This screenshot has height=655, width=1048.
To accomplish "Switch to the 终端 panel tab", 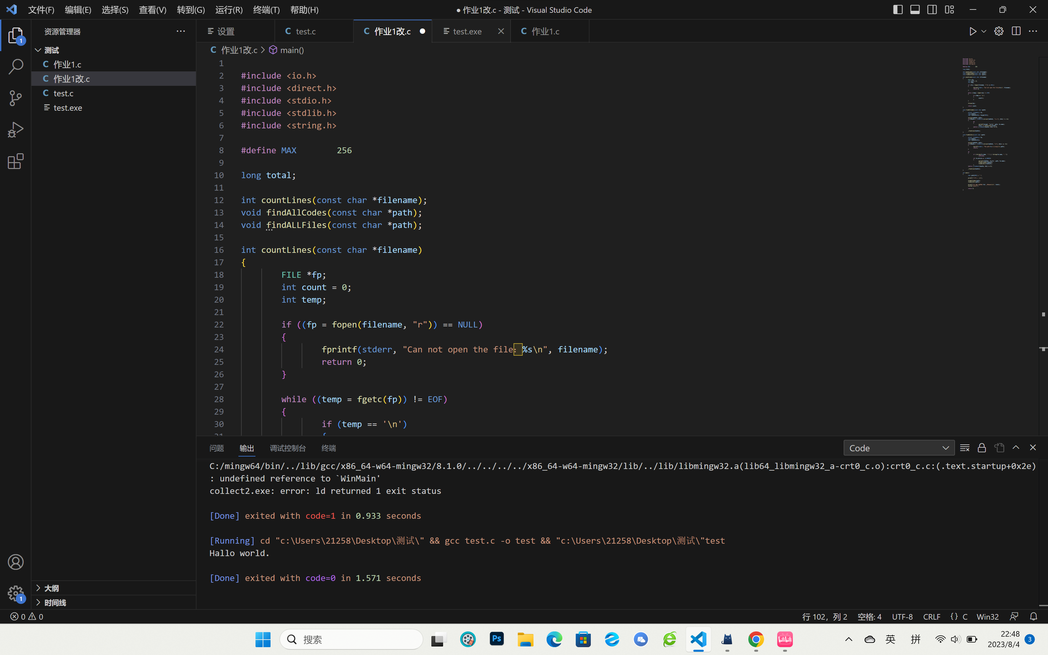I will tap(329, 448).
